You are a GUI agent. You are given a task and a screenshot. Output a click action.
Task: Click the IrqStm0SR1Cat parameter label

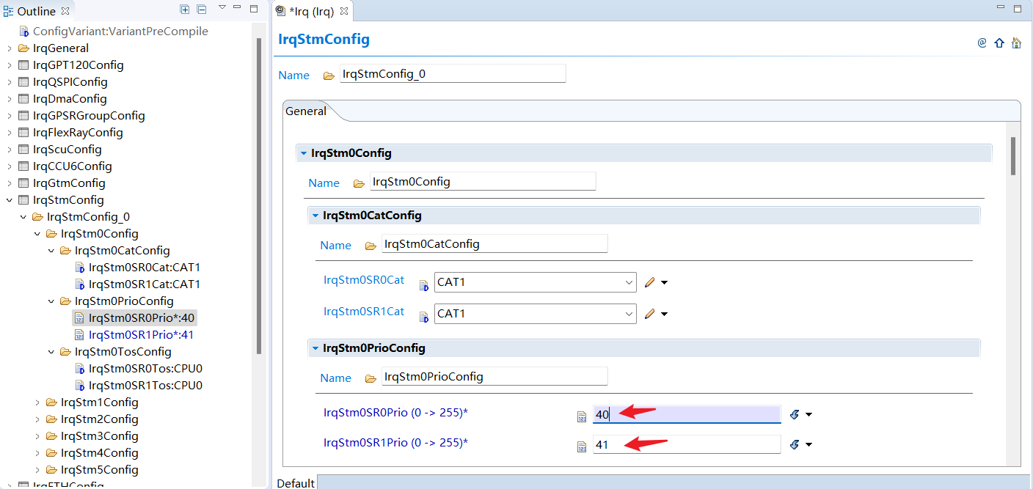[x=364, y=312]
